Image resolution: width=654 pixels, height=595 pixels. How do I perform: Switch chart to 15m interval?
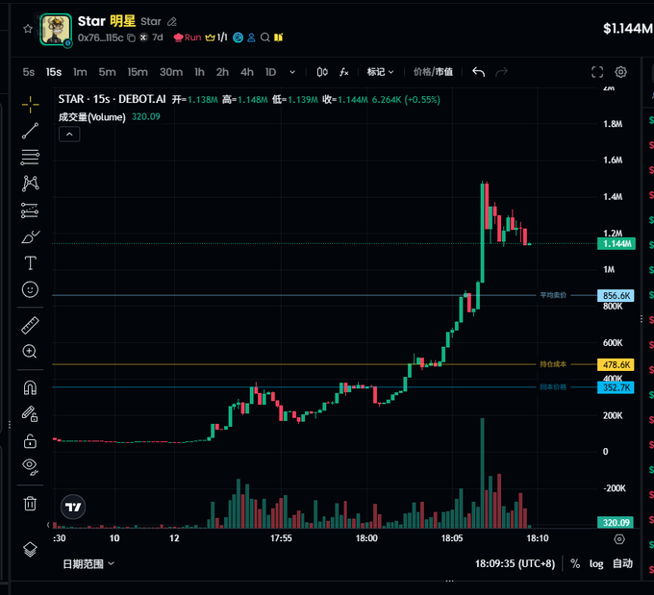click(x=138, y=72)
